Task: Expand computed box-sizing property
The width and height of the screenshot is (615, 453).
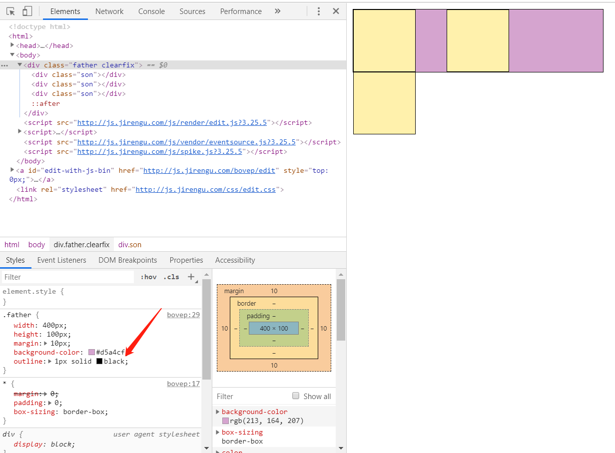Action: 218,432
